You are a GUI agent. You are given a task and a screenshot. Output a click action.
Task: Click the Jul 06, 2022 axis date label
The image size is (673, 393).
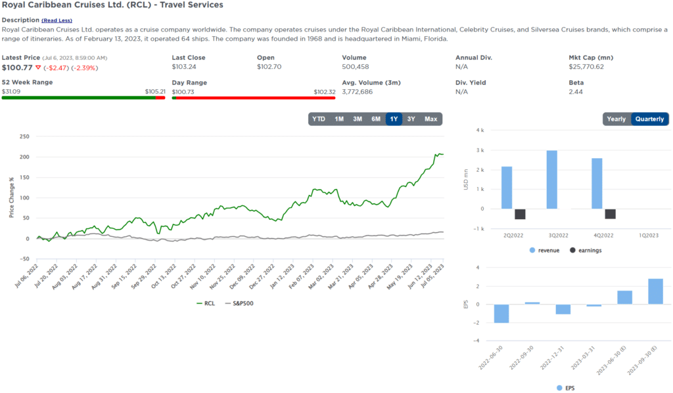tap(26, 276)
